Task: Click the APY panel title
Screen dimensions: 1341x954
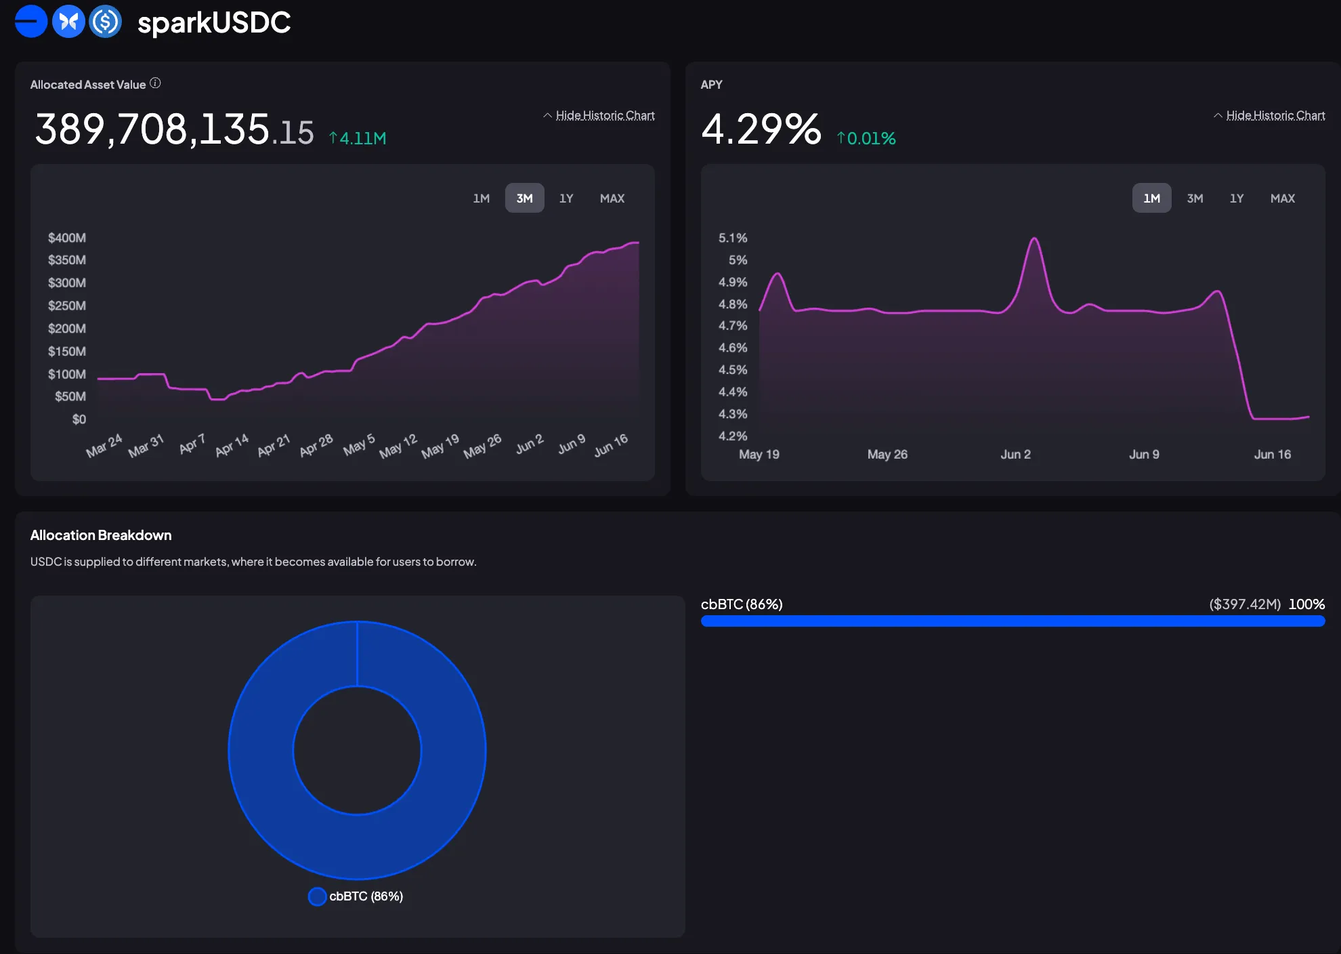Action: point(711,85)
